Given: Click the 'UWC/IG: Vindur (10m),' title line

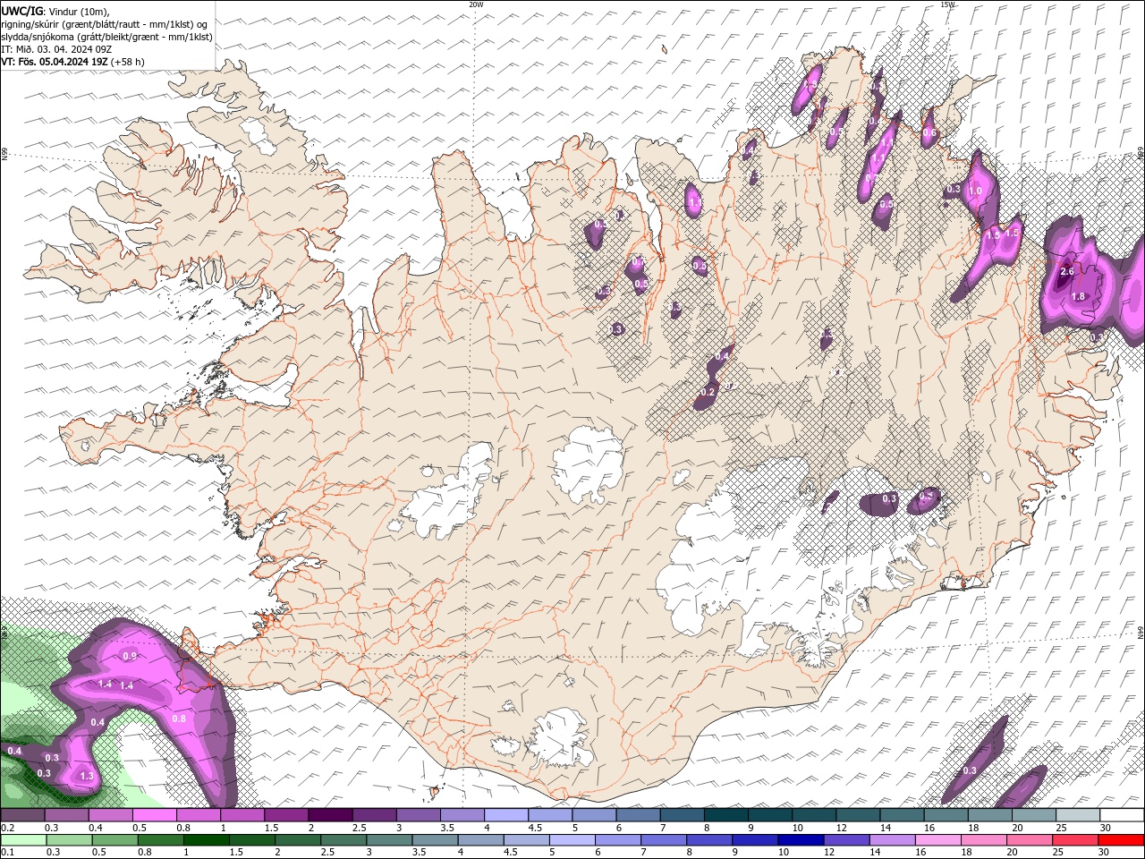Looking at the screenshot, I should (55, 11).
